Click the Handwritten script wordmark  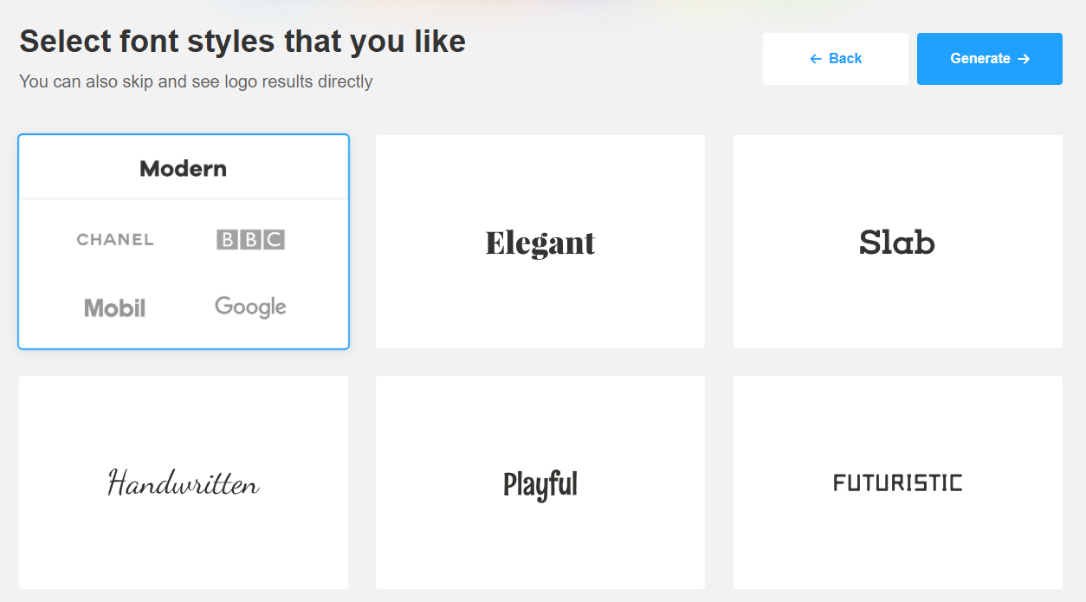[x=184, y=482]
